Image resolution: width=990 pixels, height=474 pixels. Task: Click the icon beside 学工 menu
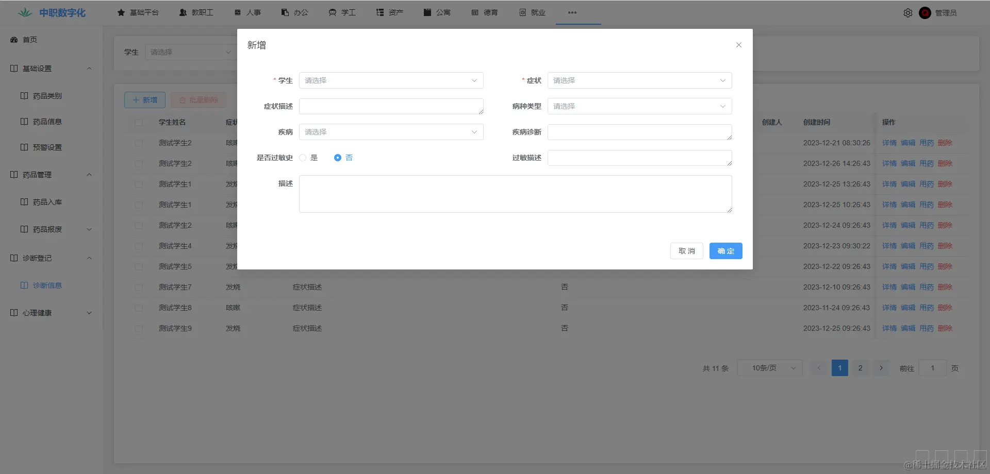333,12
